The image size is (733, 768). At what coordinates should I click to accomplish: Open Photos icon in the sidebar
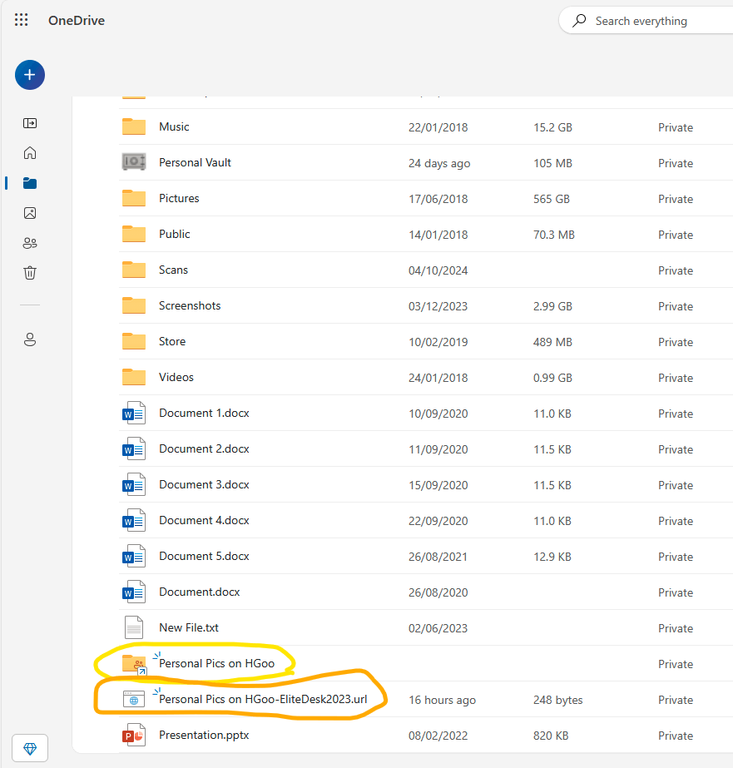30,213
